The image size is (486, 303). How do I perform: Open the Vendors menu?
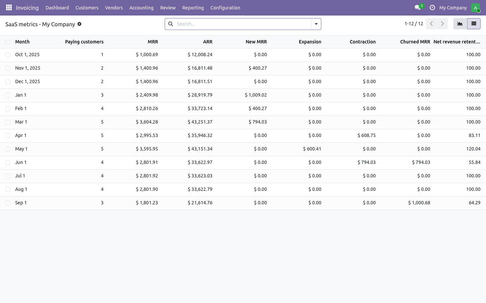[x=114, y=8]
